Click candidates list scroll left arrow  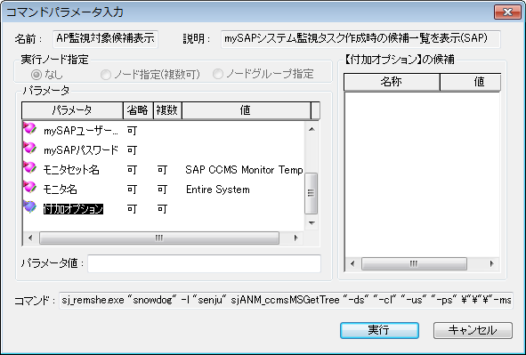pyautogui.click(x=352, y=264)
